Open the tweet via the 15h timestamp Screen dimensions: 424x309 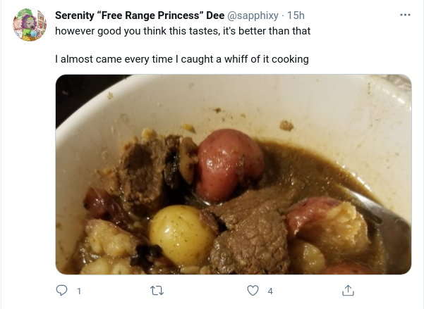(296, 15)
